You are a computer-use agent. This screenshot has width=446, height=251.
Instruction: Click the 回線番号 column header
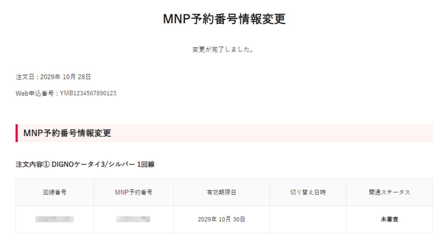(x=55, y=192)
